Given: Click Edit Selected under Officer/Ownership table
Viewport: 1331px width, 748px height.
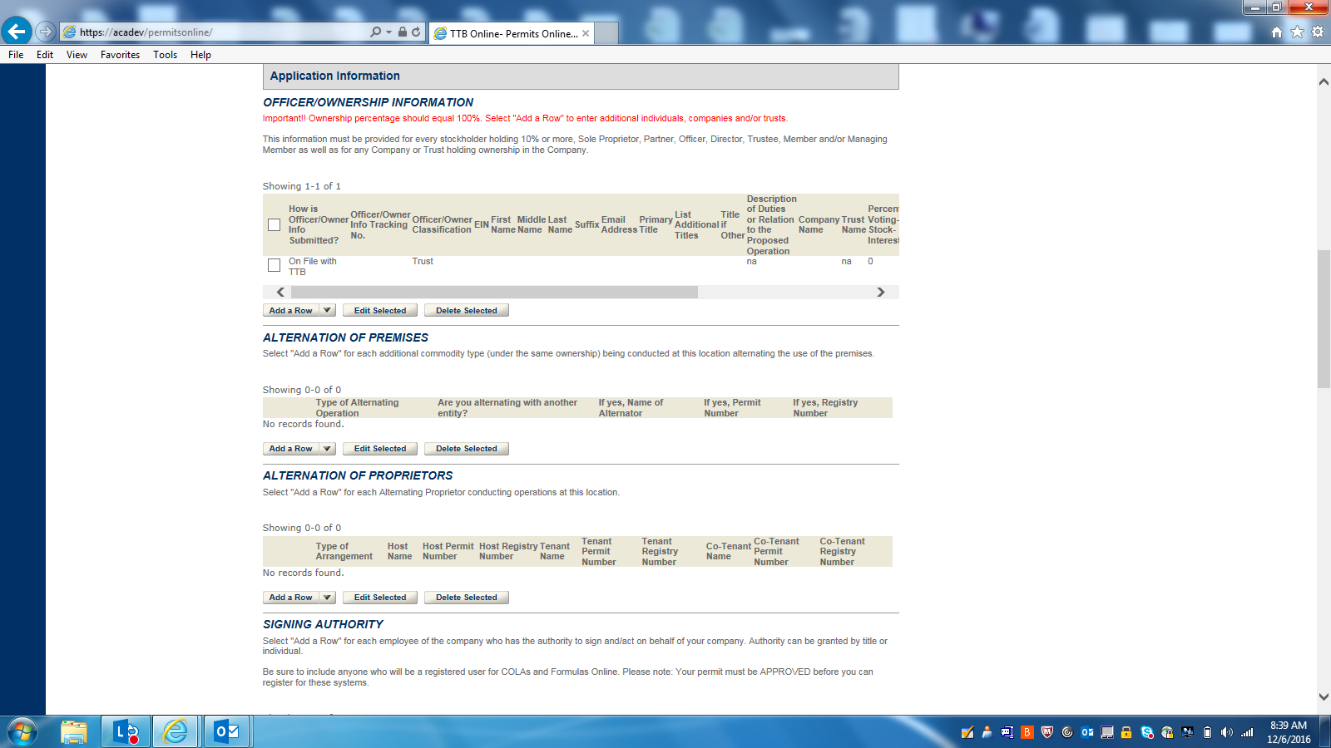Looking at the screenshot, I should tap(380, 310).
